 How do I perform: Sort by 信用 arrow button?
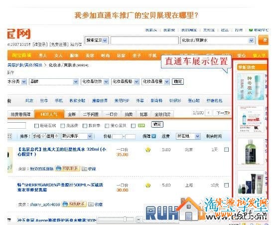(52, 136)
